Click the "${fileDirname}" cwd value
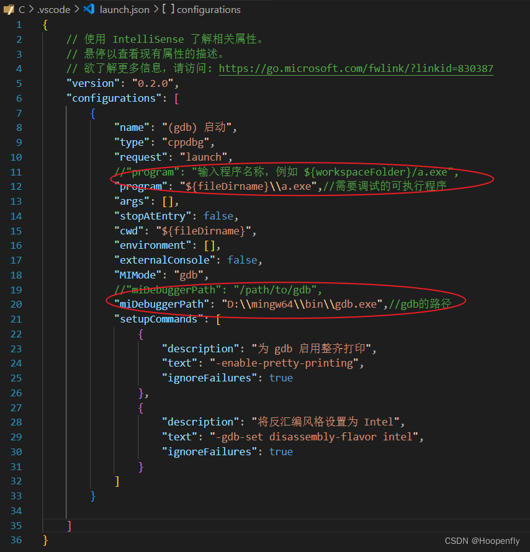The width and height of the screenshot is (530, 552). (x=204, y=231)
